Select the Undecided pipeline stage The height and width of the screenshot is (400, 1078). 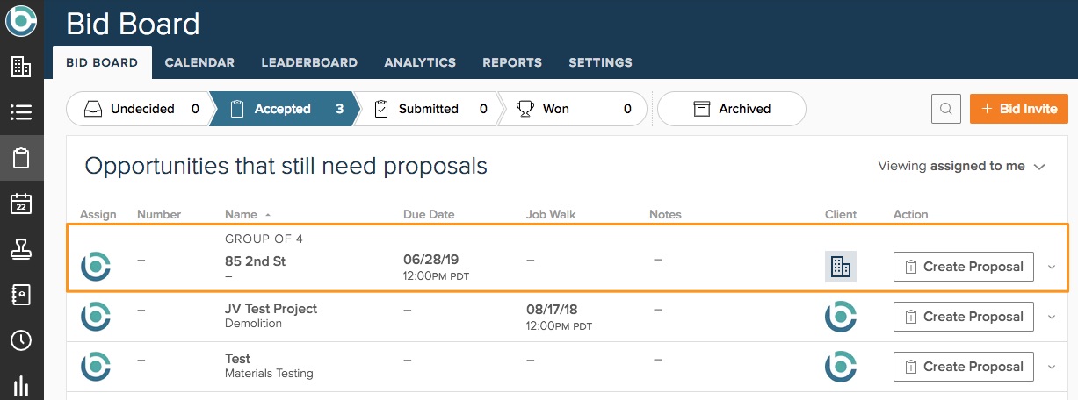coord(139,109)
